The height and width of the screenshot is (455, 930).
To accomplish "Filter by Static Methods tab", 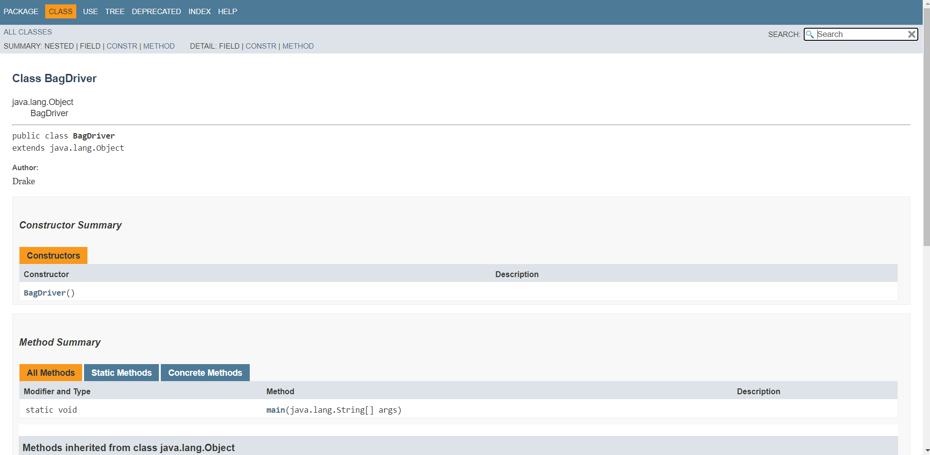I will (121, 373).
